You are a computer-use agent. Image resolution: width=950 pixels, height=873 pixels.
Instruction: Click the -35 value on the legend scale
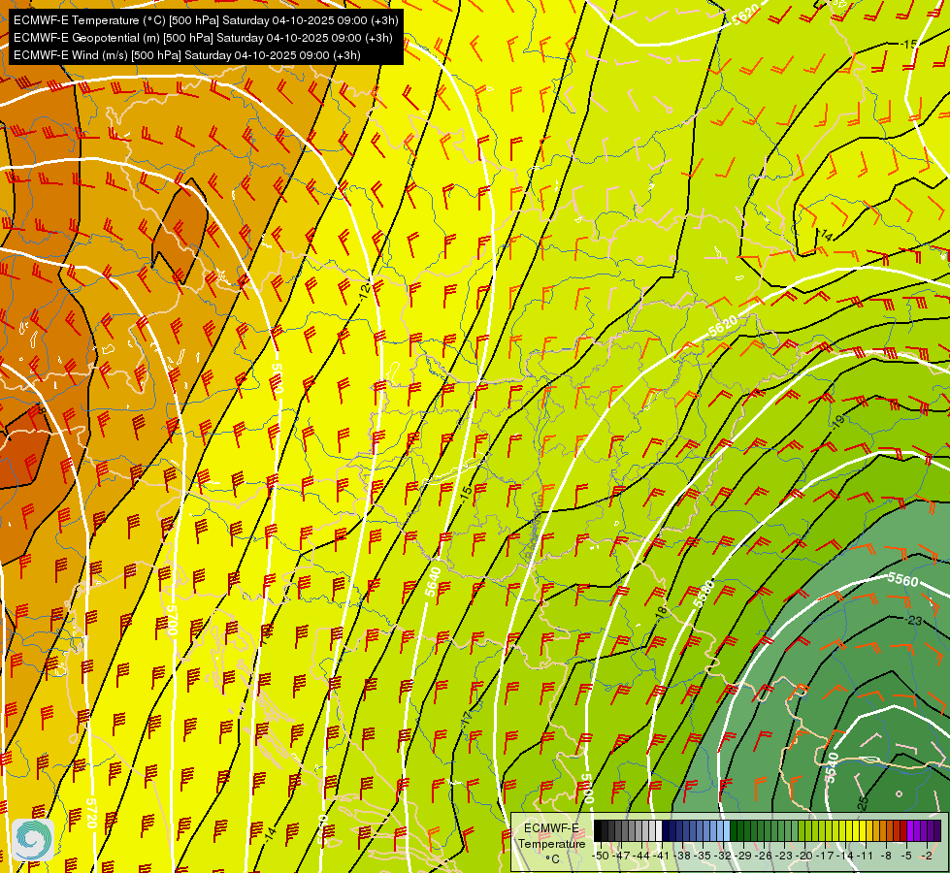[703, 857]
